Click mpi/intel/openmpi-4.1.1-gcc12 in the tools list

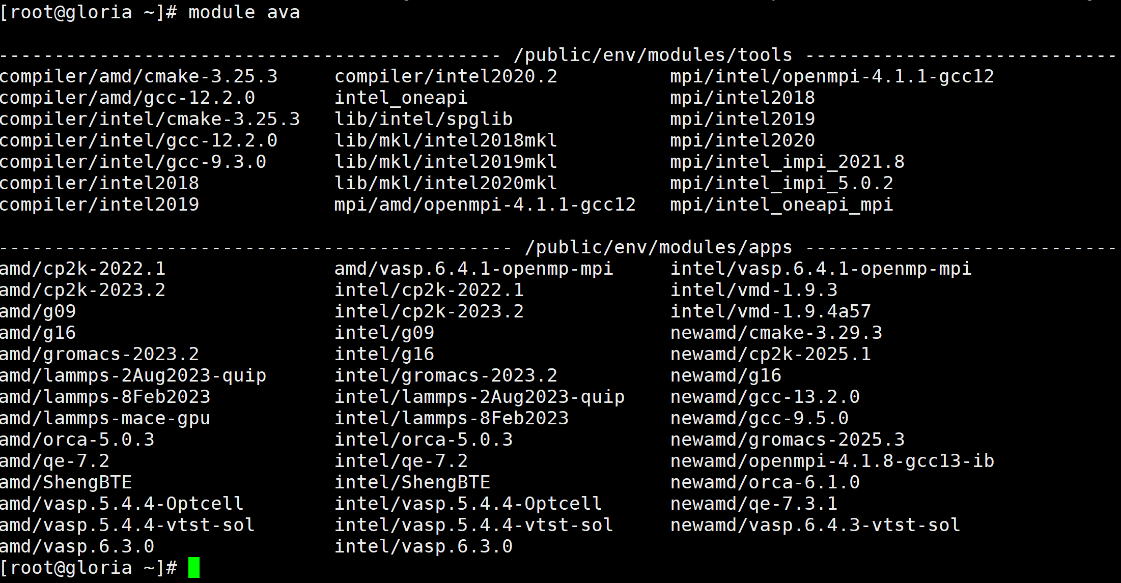point(832,76)
